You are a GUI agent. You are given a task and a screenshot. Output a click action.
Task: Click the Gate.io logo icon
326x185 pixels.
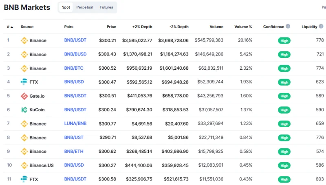[24, 96]
